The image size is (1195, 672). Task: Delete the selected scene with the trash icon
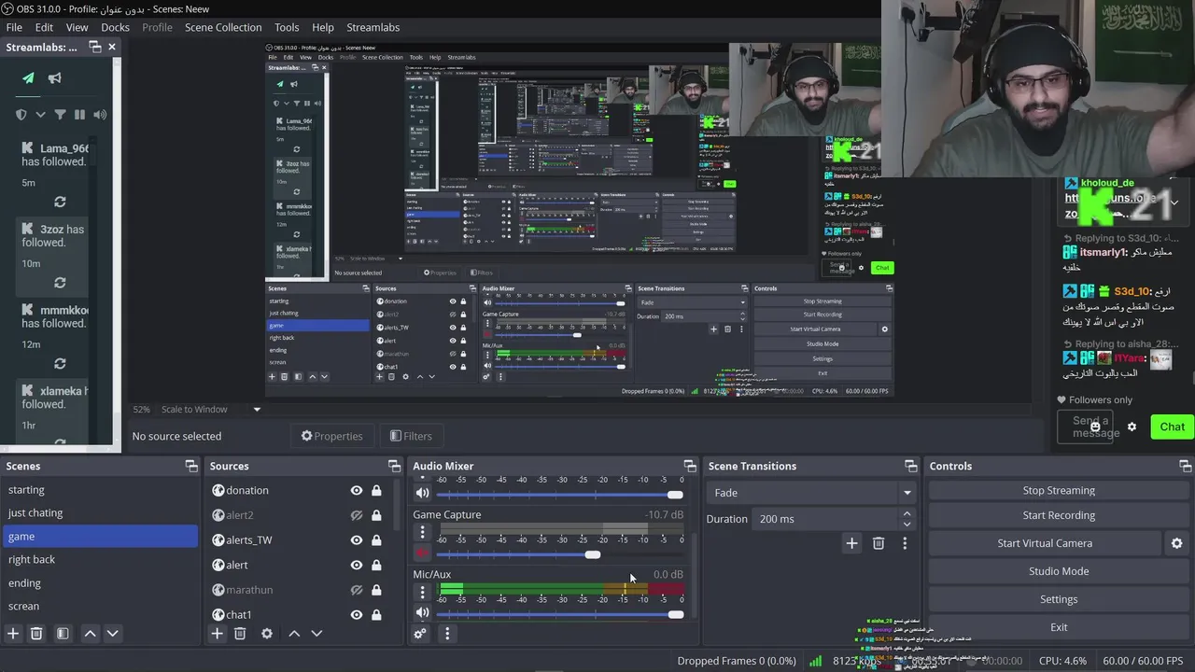36,634
